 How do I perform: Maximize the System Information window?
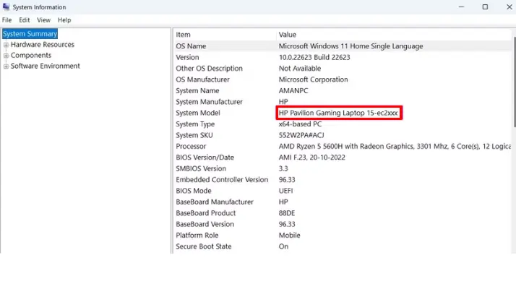[485, 7]
